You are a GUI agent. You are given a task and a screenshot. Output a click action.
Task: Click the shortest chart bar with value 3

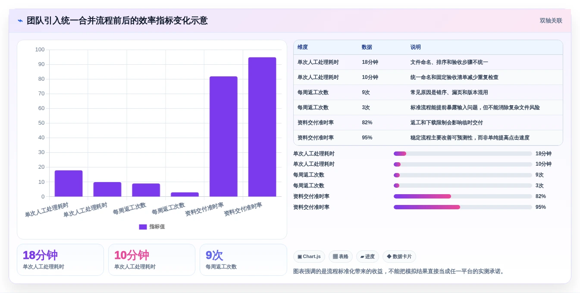coord(185,195)
